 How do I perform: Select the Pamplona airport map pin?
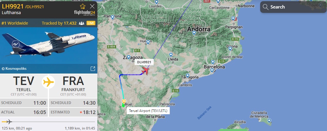pos(113,18)
